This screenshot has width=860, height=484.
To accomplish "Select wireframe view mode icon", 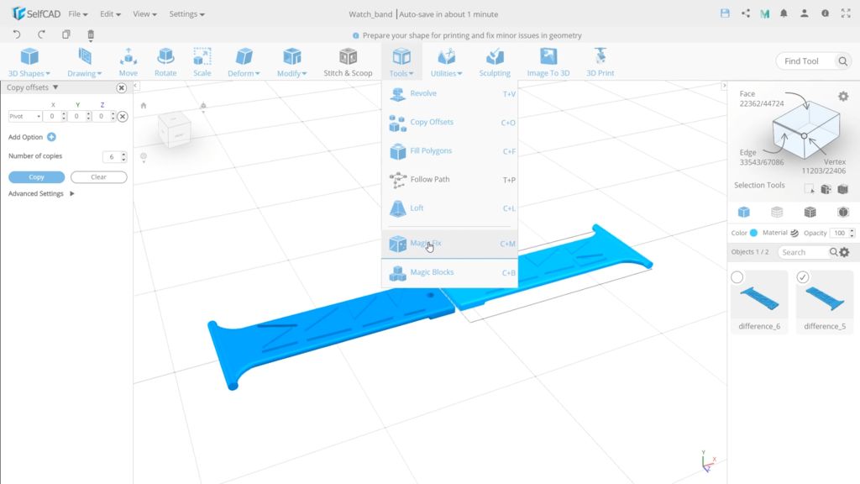I will [777, 212].
